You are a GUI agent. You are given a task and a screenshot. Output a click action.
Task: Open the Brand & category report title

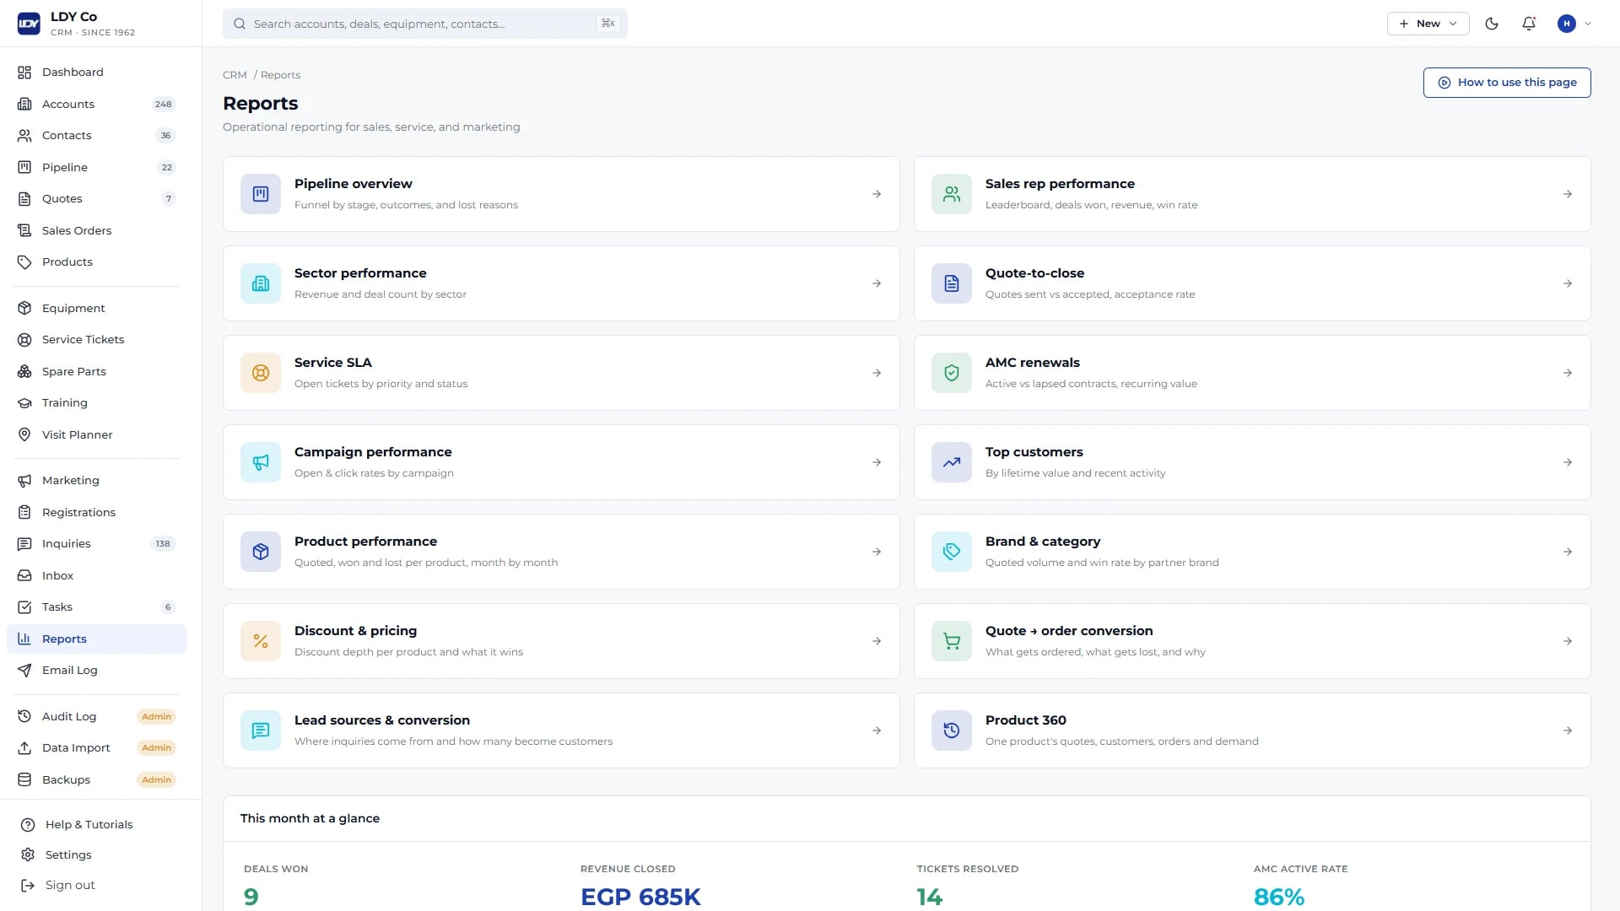click(x=1042, y=542)
